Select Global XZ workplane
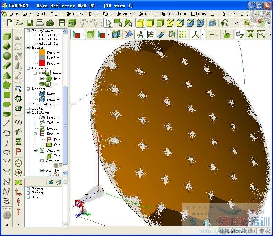This screenshot has width=273, height=236. [48, 39]
